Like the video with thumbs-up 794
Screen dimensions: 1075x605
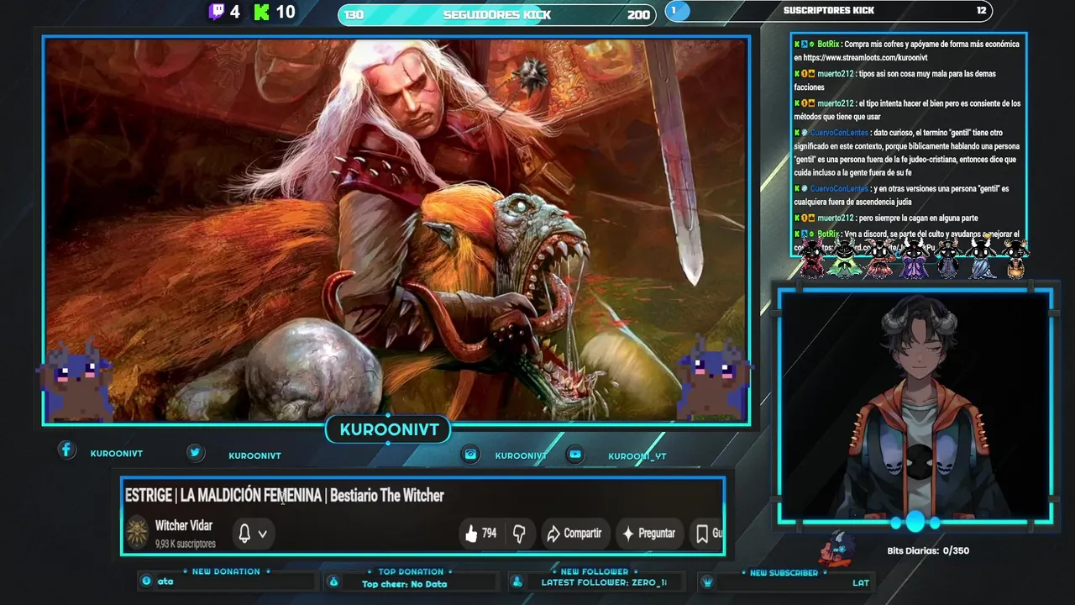480,534
